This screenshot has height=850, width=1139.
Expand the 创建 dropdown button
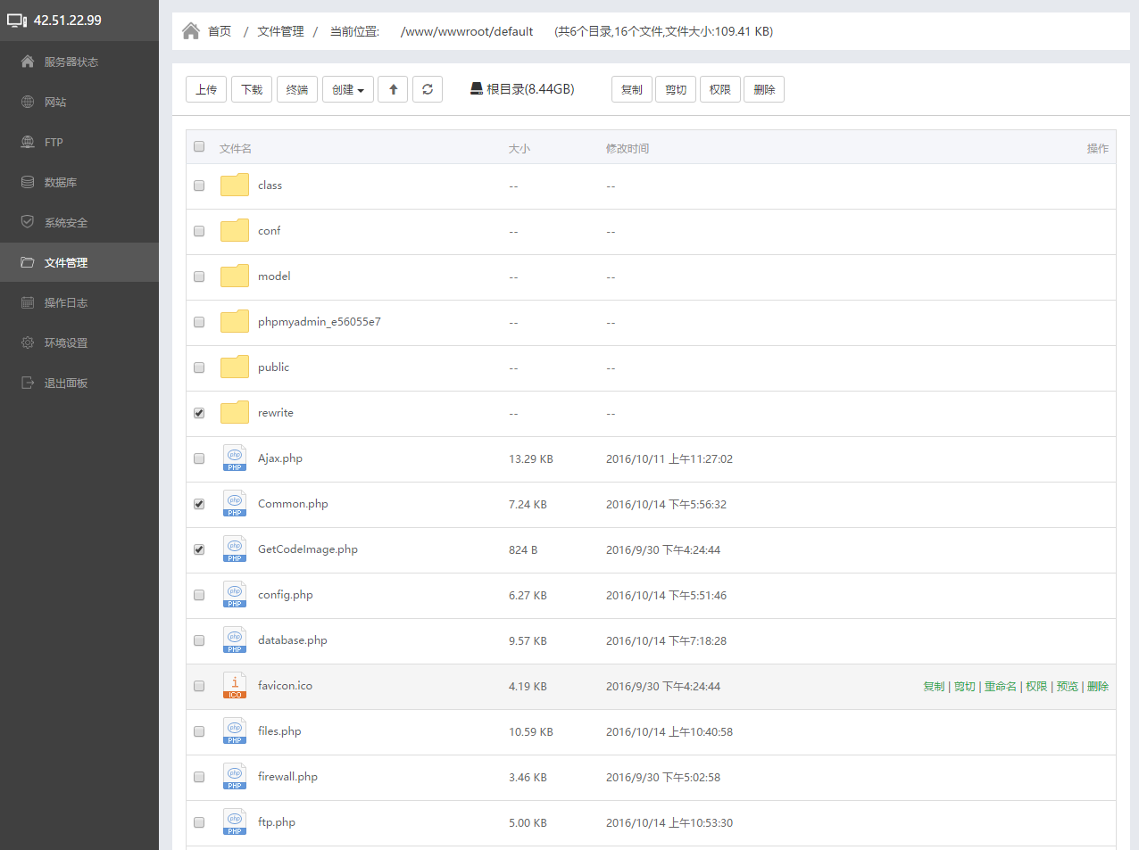coord(347,89)
